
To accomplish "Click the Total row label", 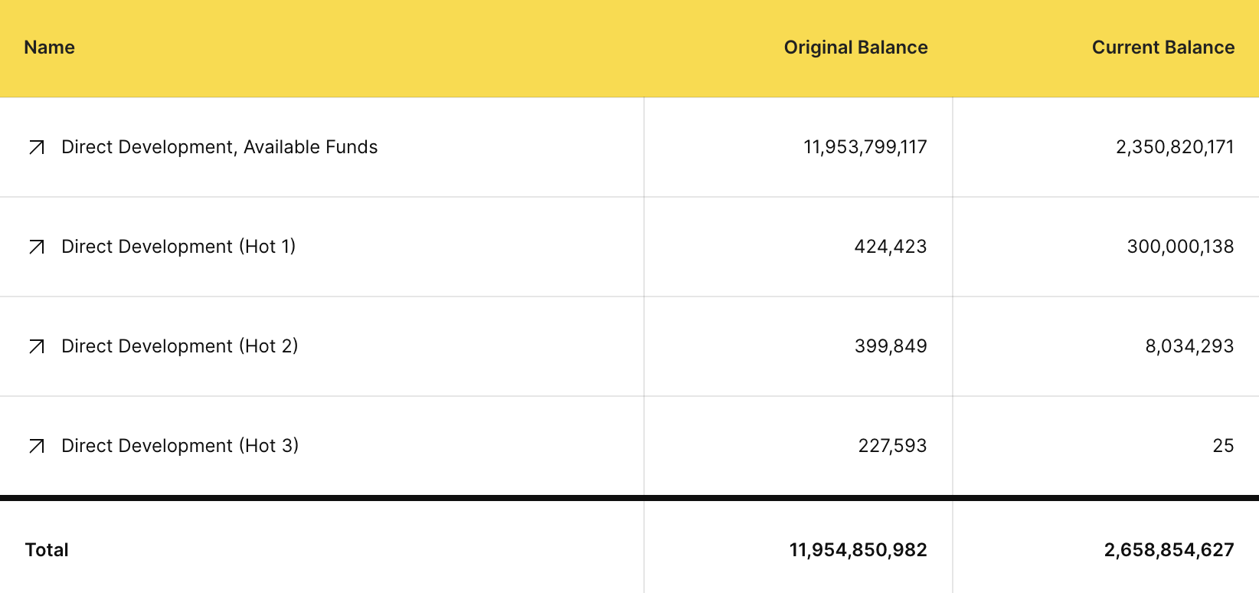I will click(x=47, y=550).
